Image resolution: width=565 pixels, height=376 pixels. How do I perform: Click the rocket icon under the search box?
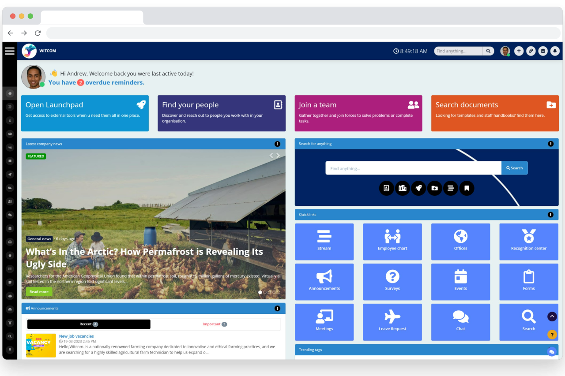point(418,188)
